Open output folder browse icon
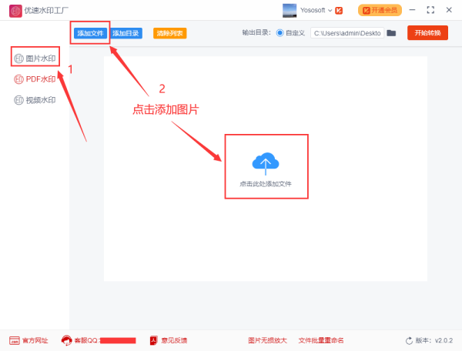 point(391,33)
